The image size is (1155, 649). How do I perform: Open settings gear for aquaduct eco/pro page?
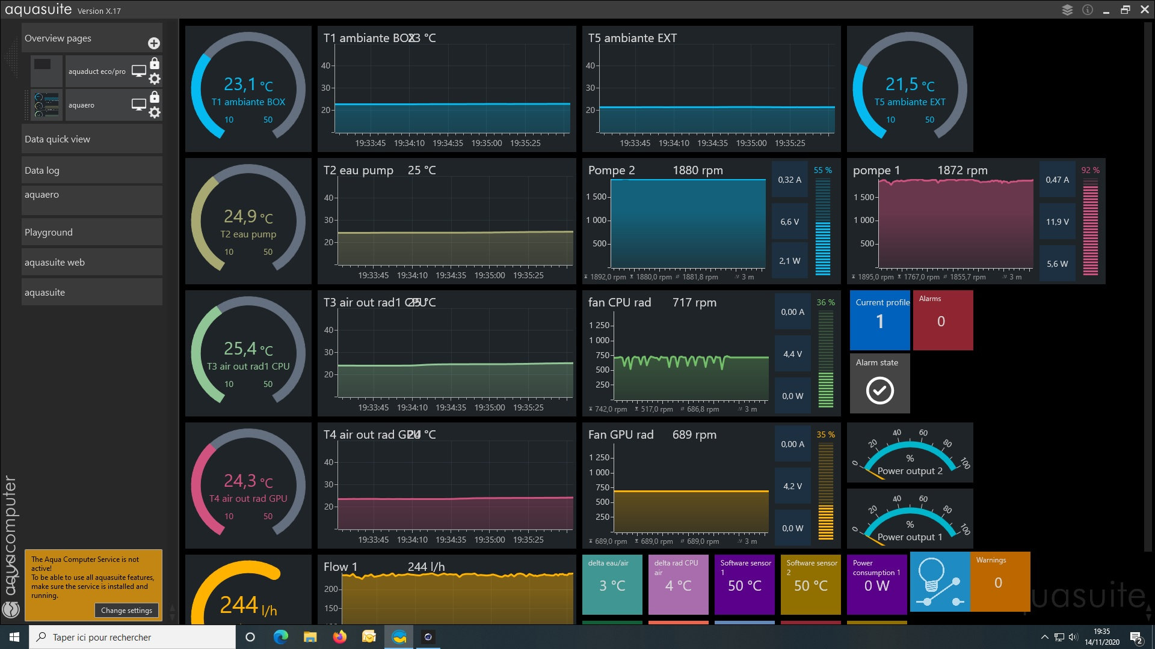point(155,79)
